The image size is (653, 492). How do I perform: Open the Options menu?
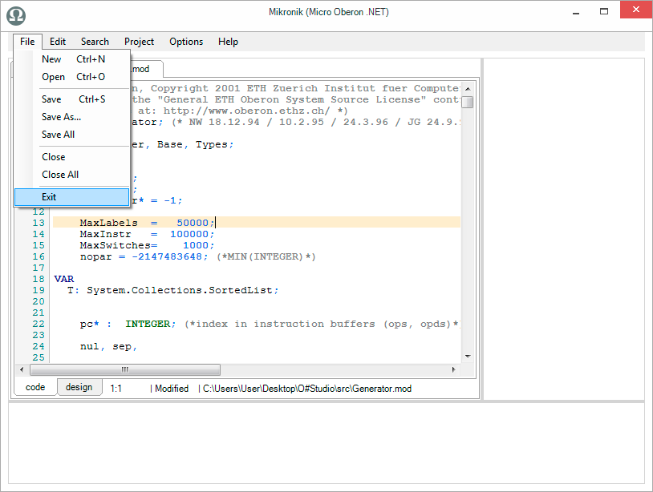[186, 42]
